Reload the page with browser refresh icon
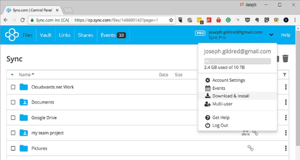The width and height of the screenshot is (300, 160). pos(23,20)
